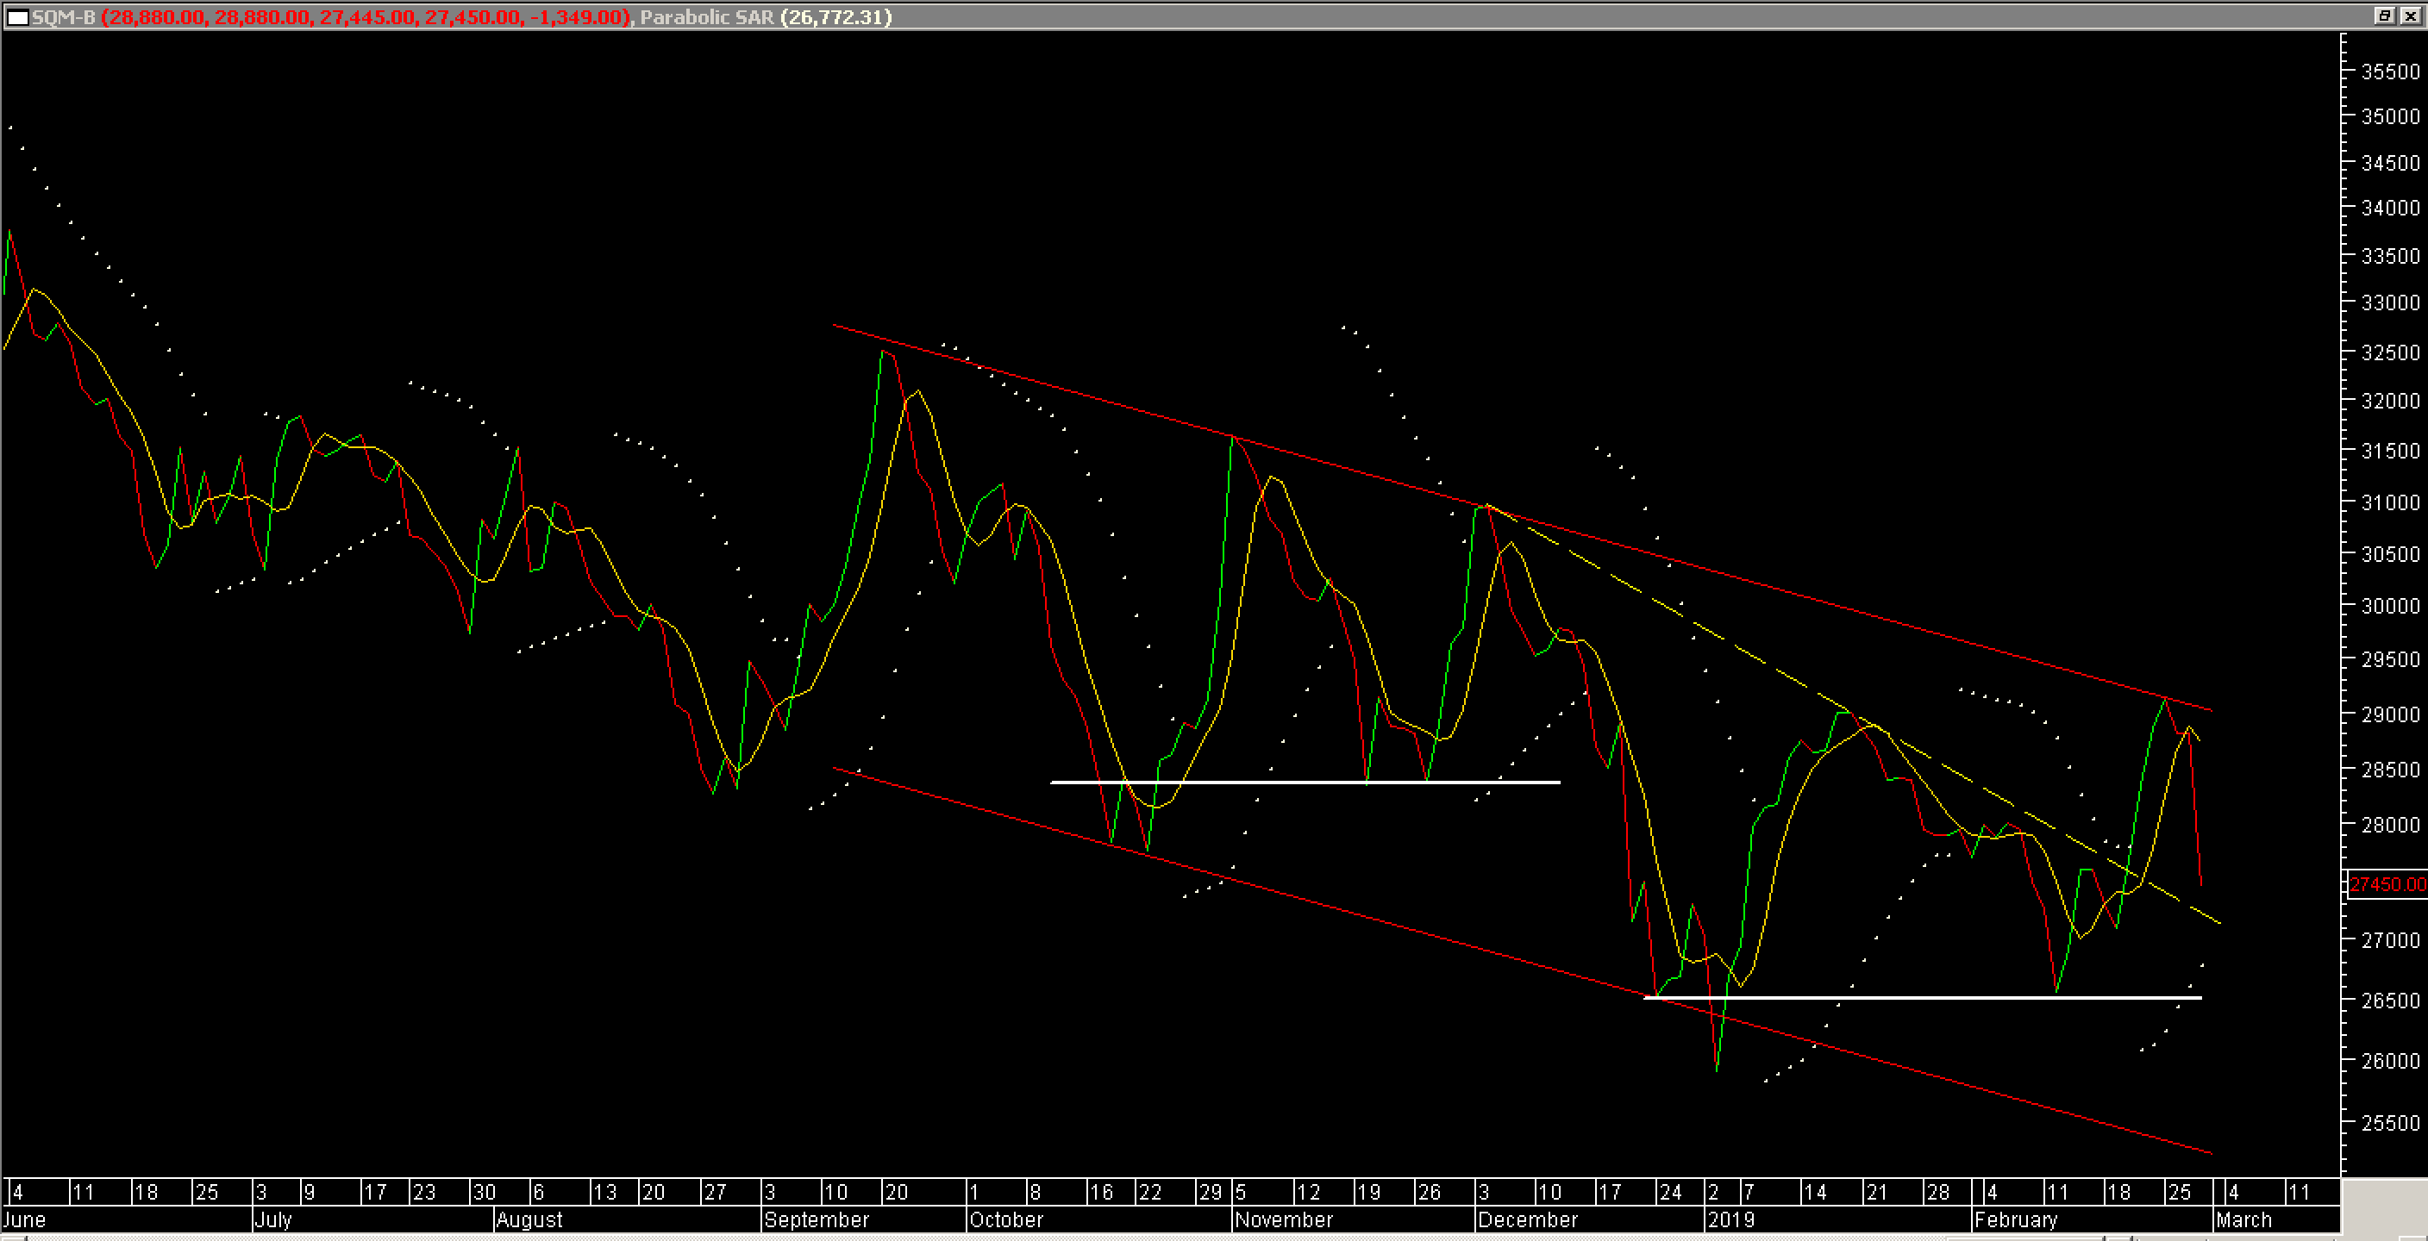Click the July month label
This screenshot has height=1241, width=2428.
click(x=273, y=1219)
